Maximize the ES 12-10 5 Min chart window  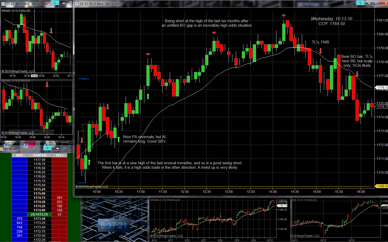[x=376, y=3]
